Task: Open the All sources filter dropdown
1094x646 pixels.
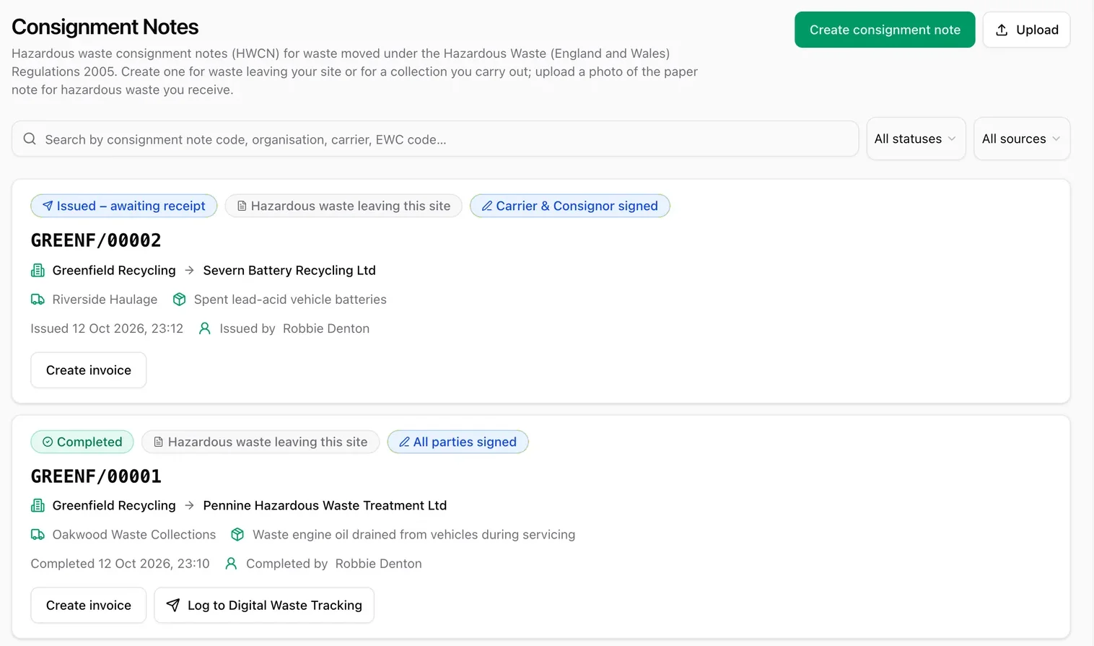Action: [x=1022, y=139]
